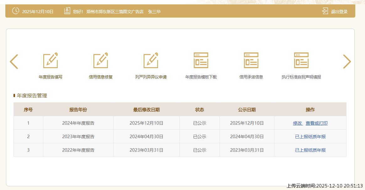Open the 列严列异异议申请 icon
Screen dimensions: 365x190
pos(151,60)
